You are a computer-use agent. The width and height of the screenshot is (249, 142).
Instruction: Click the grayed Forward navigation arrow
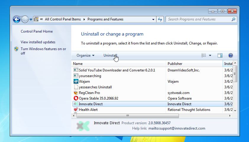point(25,20)
